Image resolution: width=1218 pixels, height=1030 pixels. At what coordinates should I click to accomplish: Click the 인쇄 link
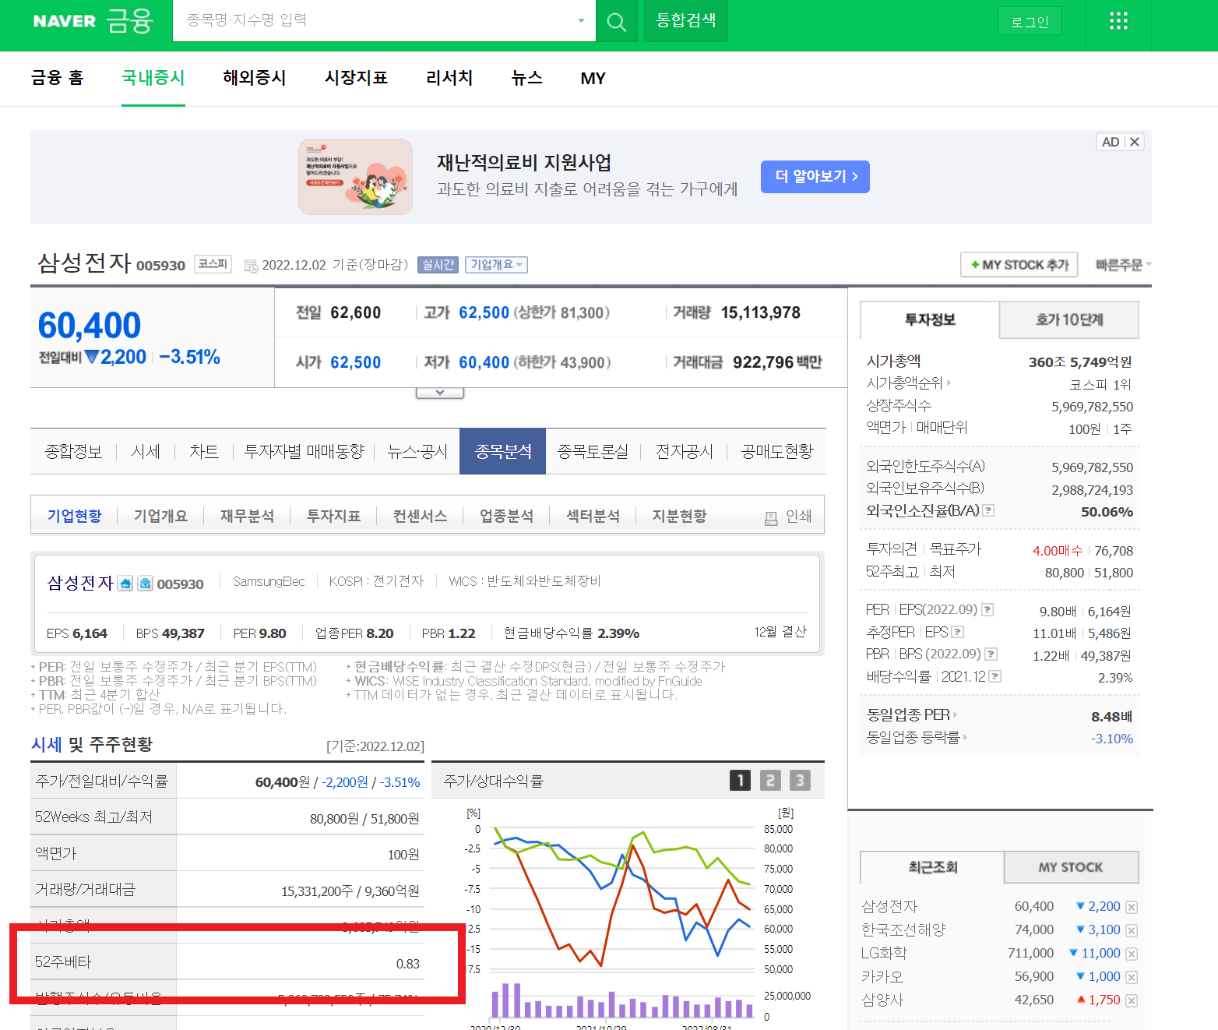tap(799, 517)
